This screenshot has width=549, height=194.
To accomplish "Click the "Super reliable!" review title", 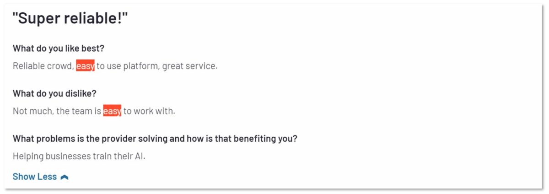I will (x=70, y=19).
